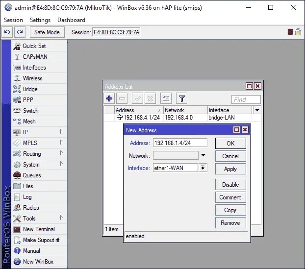Open the Session menu
This screenshot has width=305, height=269.
pos(13,20)
